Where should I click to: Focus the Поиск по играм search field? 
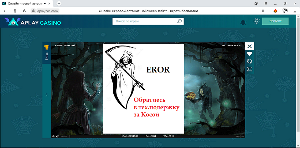pyautogui.click(x=145, y=21)
